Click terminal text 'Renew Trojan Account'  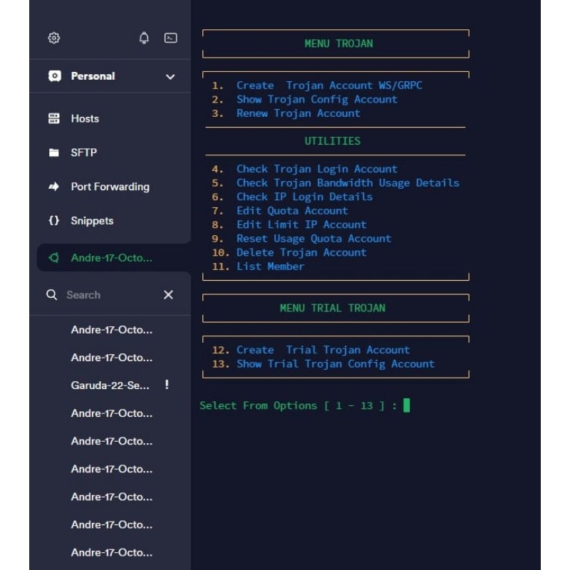(298, 113)
